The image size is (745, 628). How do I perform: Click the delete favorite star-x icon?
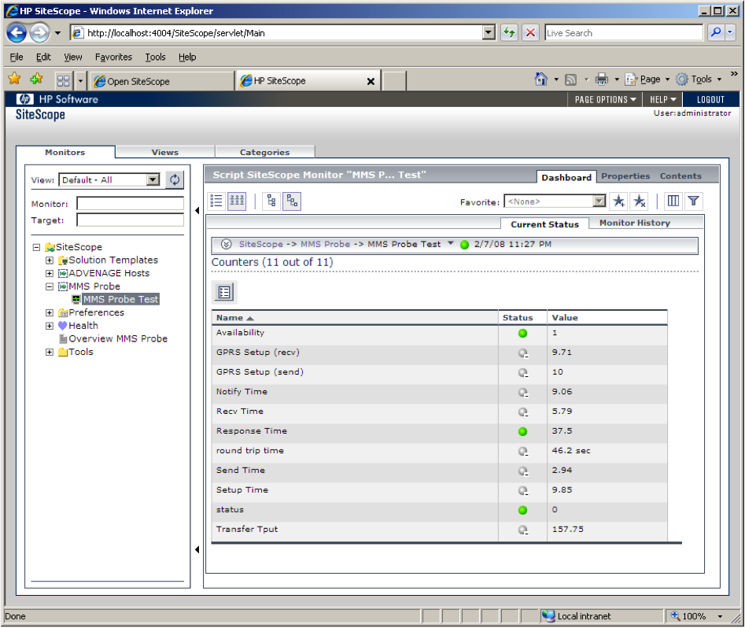coord(640,201)
